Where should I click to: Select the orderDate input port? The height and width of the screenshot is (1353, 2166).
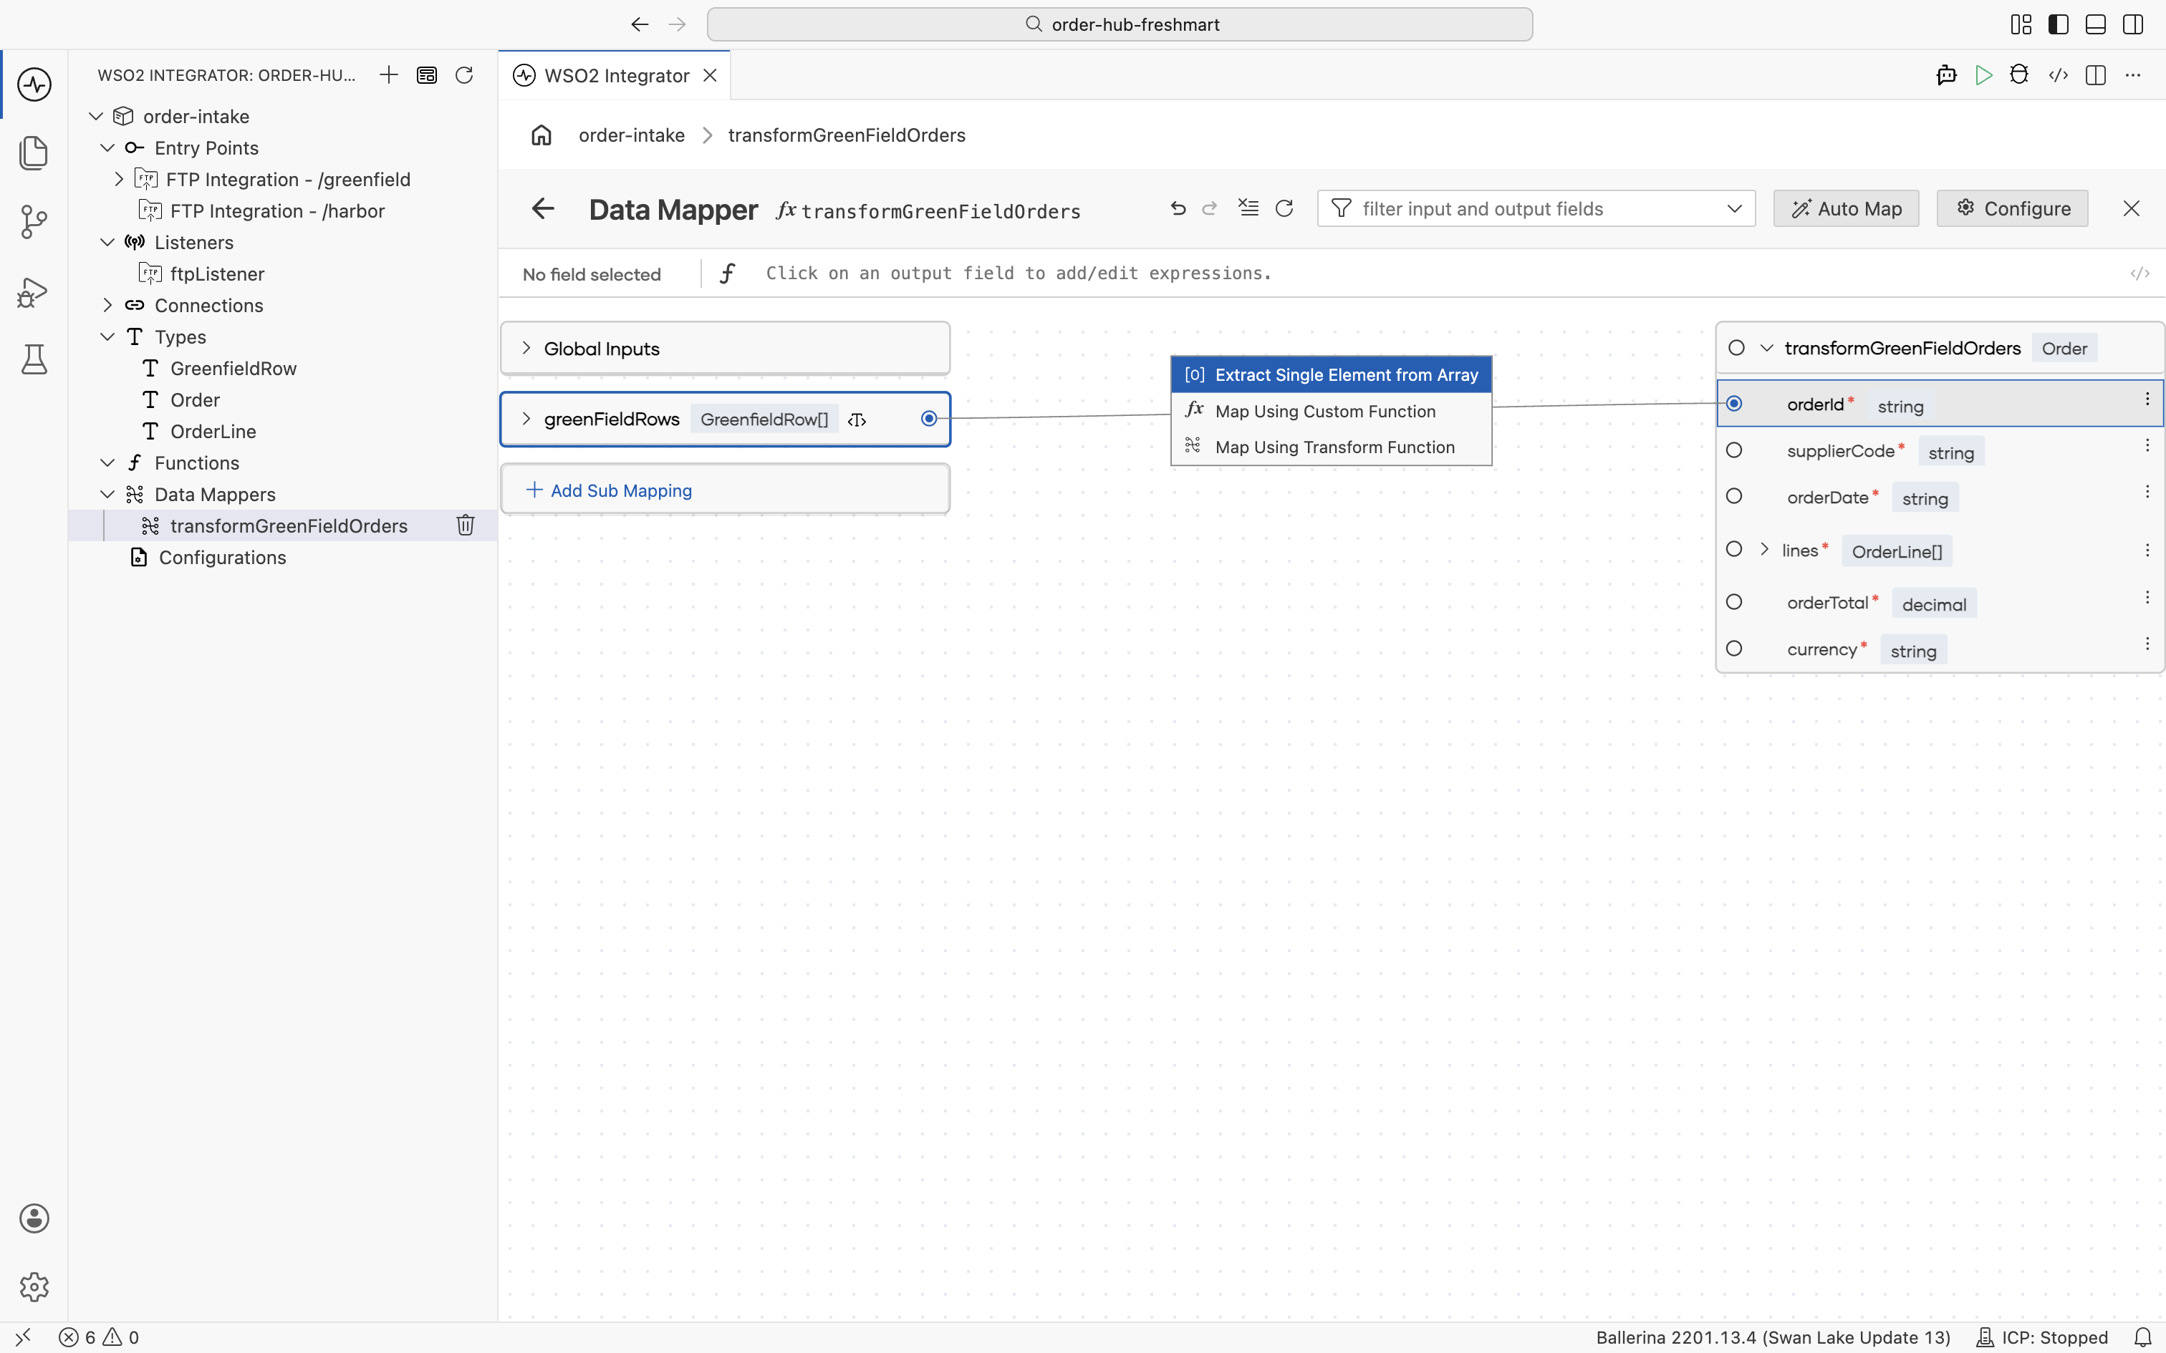tap(1733, 497)
